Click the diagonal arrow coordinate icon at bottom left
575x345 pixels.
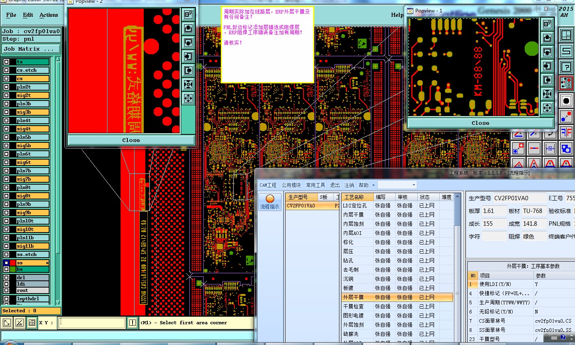click(7, 323)
